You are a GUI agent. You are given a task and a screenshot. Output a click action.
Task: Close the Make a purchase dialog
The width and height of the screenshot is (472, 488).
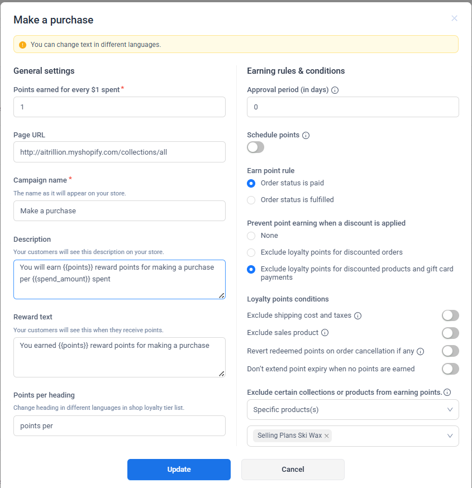pos(454,18)
